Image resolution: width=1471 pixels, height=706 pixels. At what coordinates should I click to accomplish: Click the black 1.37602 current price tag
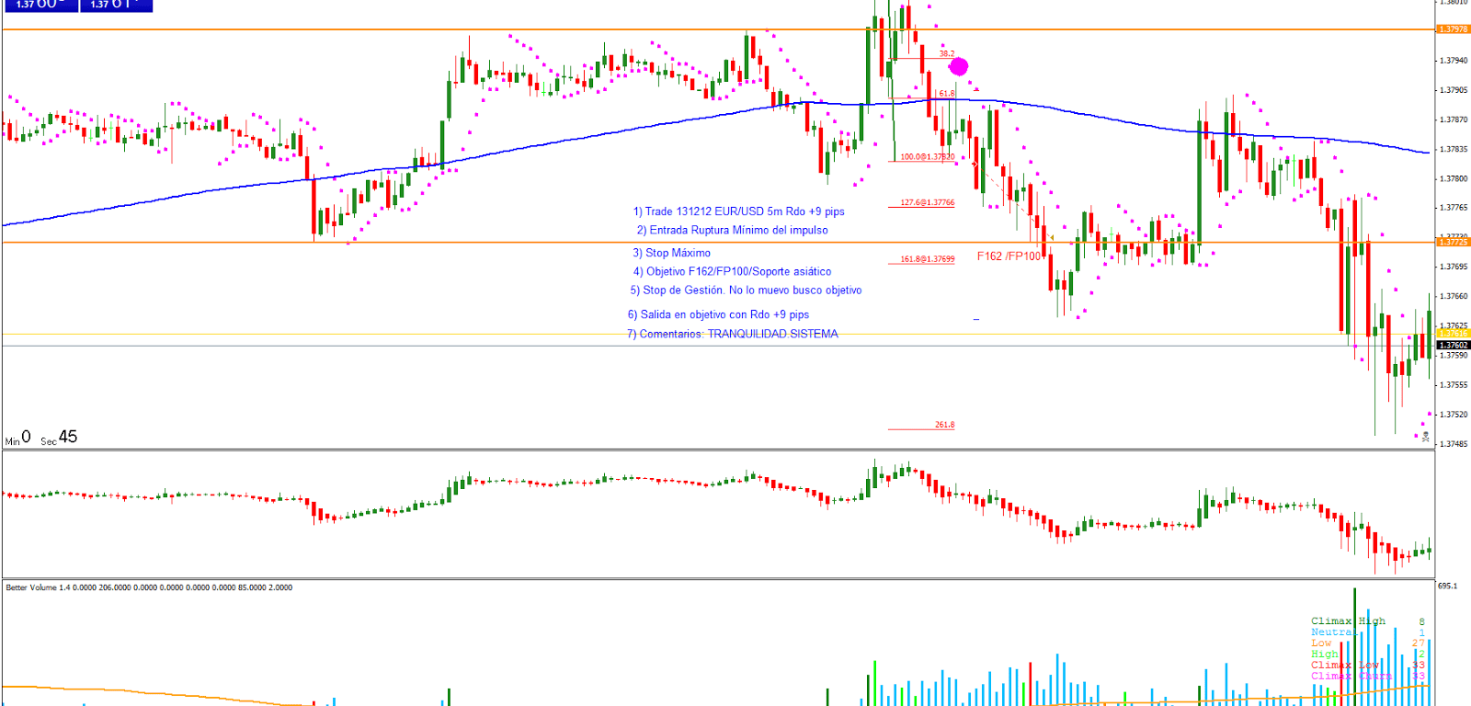[1453, 346]
